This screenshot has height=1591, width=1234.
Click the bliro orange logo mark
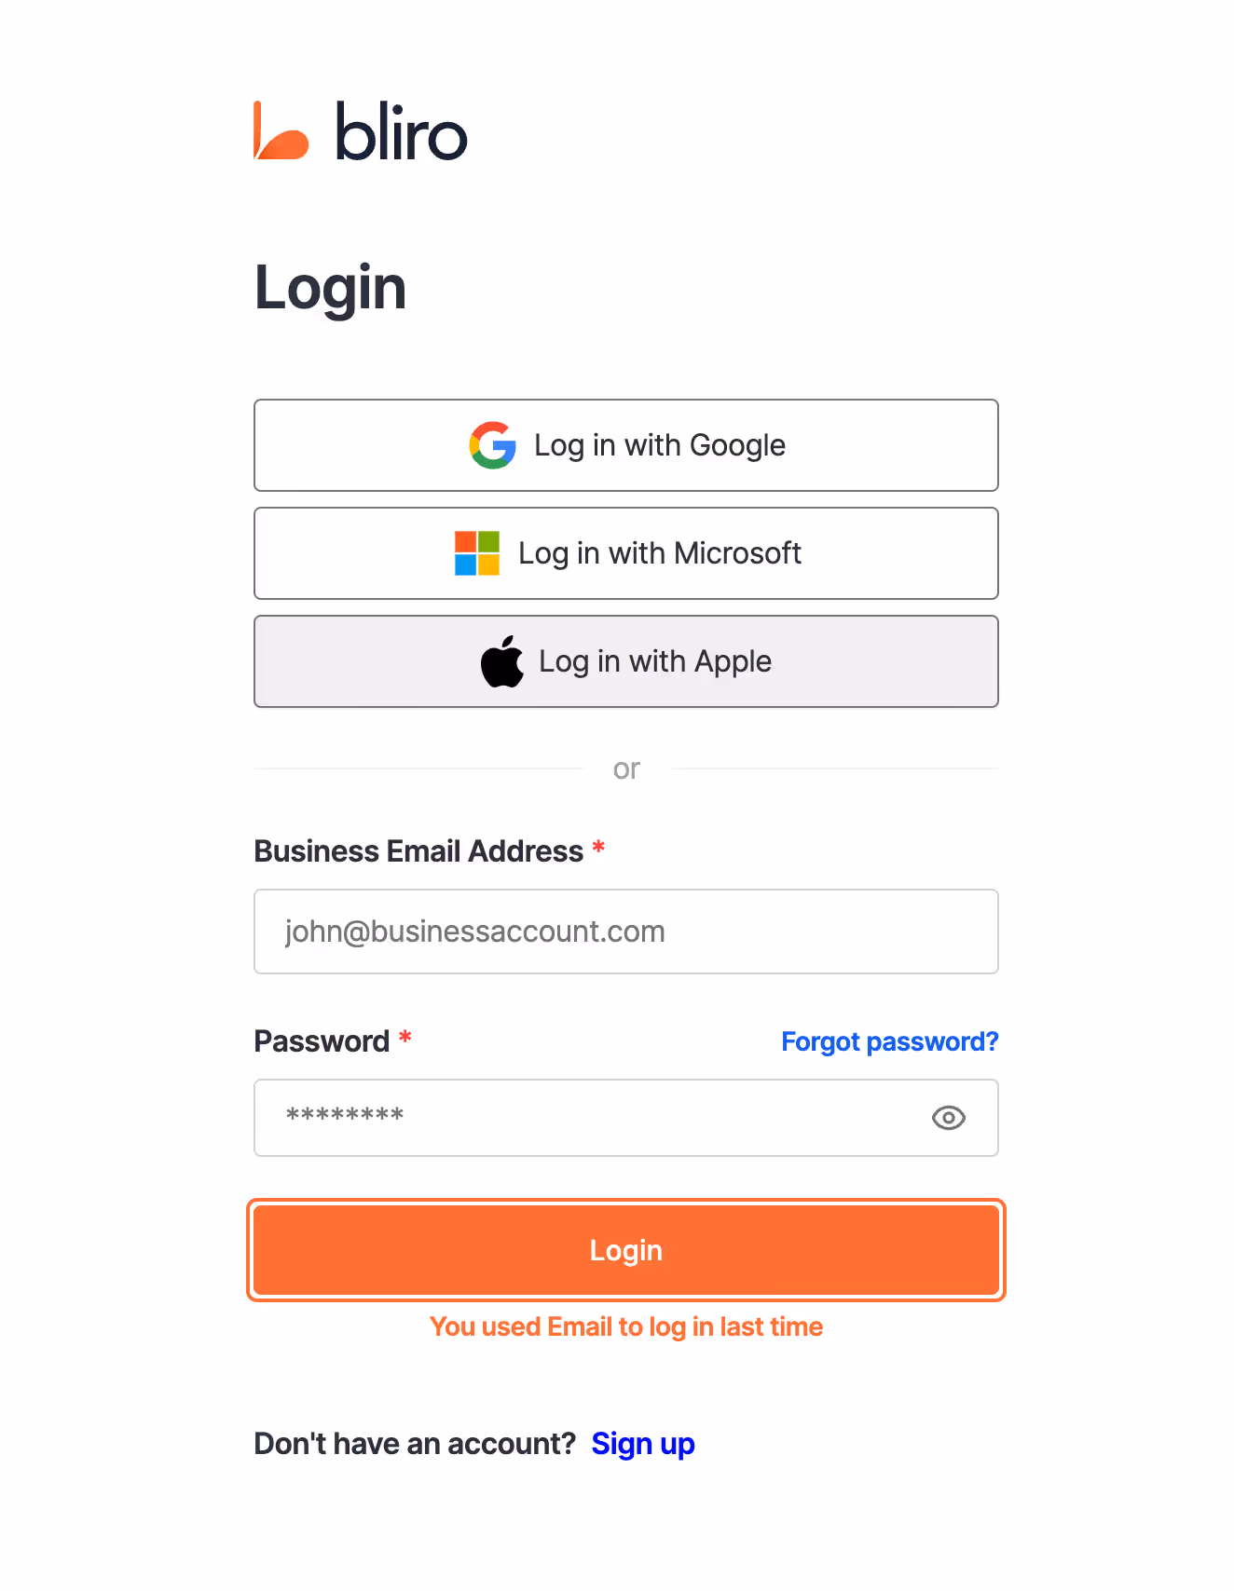point(281,131)
